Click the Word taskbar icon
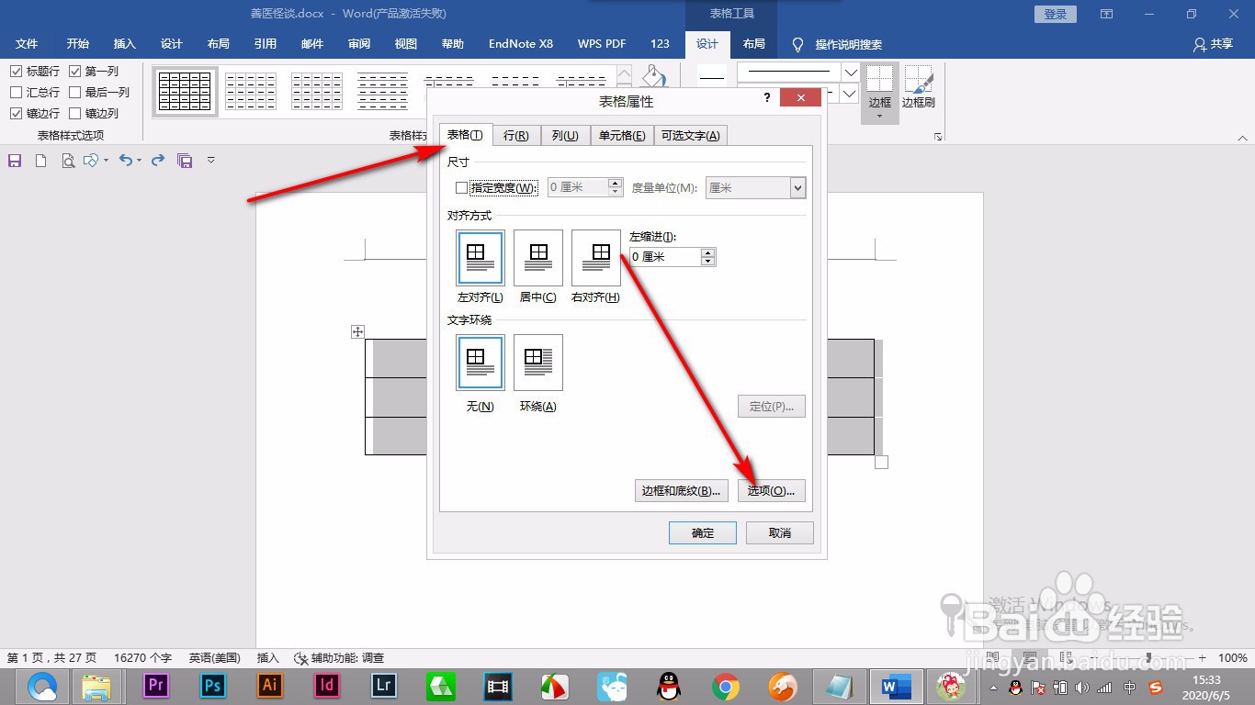This screenshot has height=705, width=1255. point(896,686)
